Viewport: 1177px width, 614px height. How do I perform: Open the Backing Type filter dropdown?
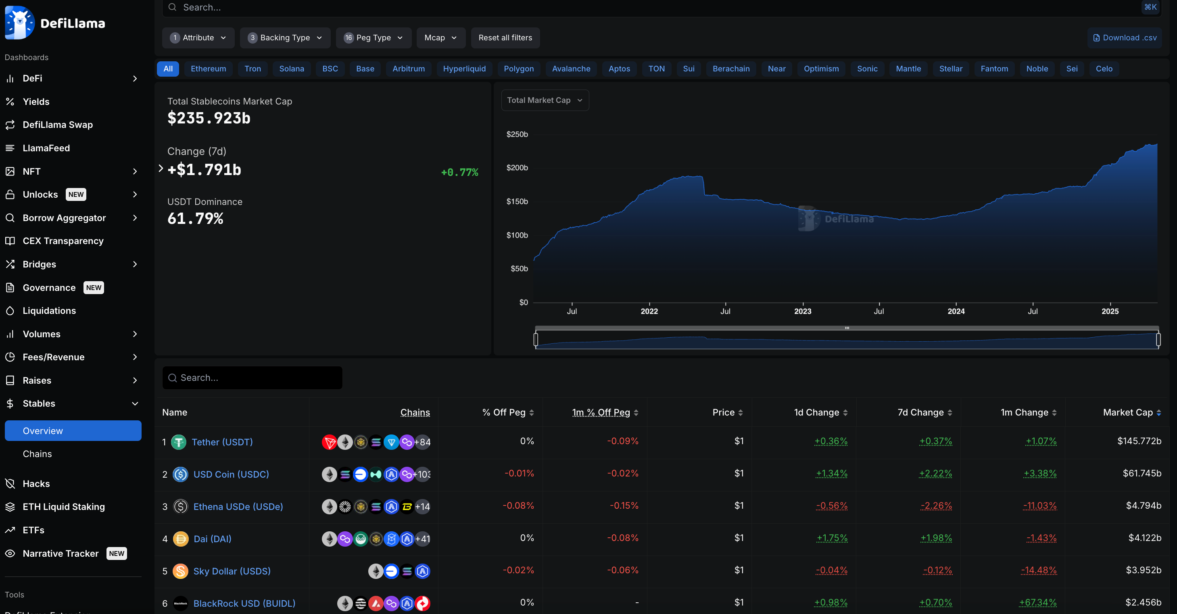click(x=285, y=38)
